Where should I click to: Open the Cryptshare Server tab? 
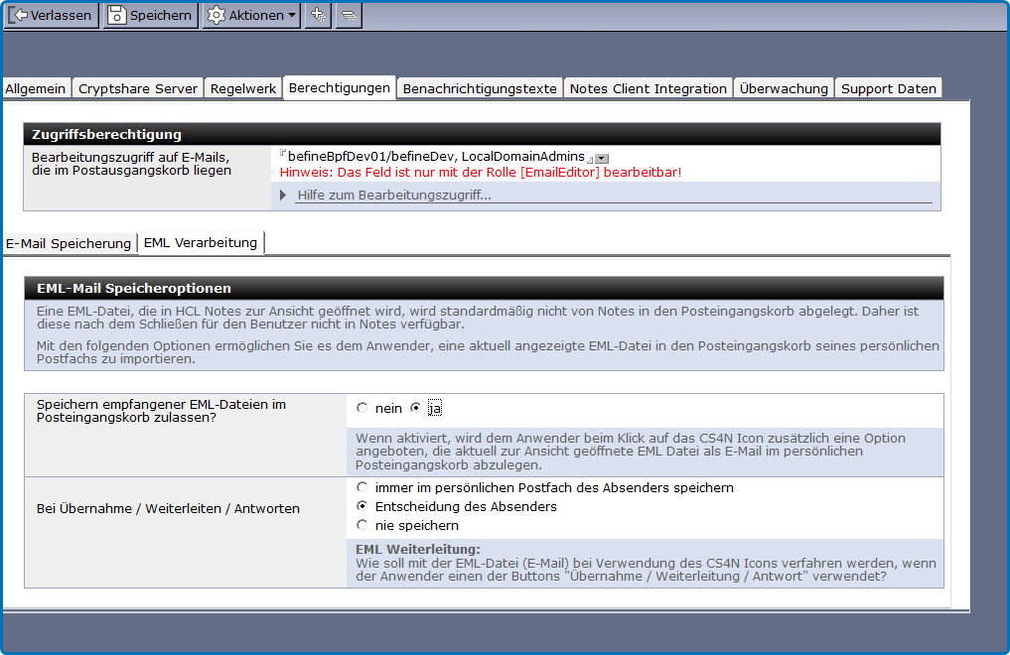click(x=138, y=88)
